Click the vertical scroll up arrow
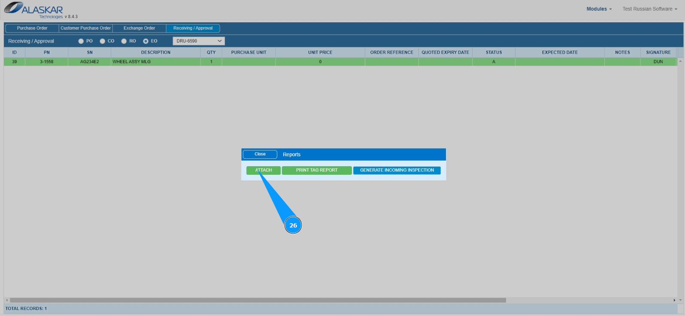This screenshot has height=316, width=685. 680,61
